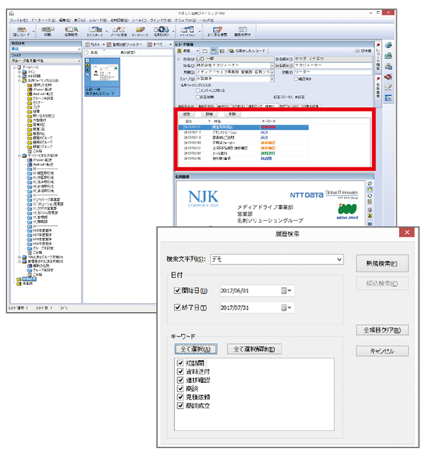Click the 新規検索 button
This screenshot has width=427, height=454.
(382, 263)
